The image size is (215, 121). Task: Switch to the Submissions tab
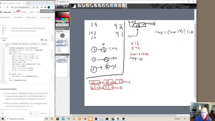tap(46, 17)
